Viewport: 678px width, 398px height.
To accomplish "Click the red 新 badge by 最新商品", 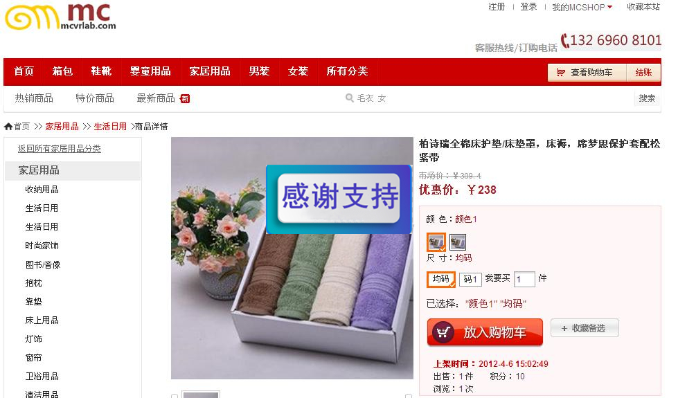I will [185, 98].
